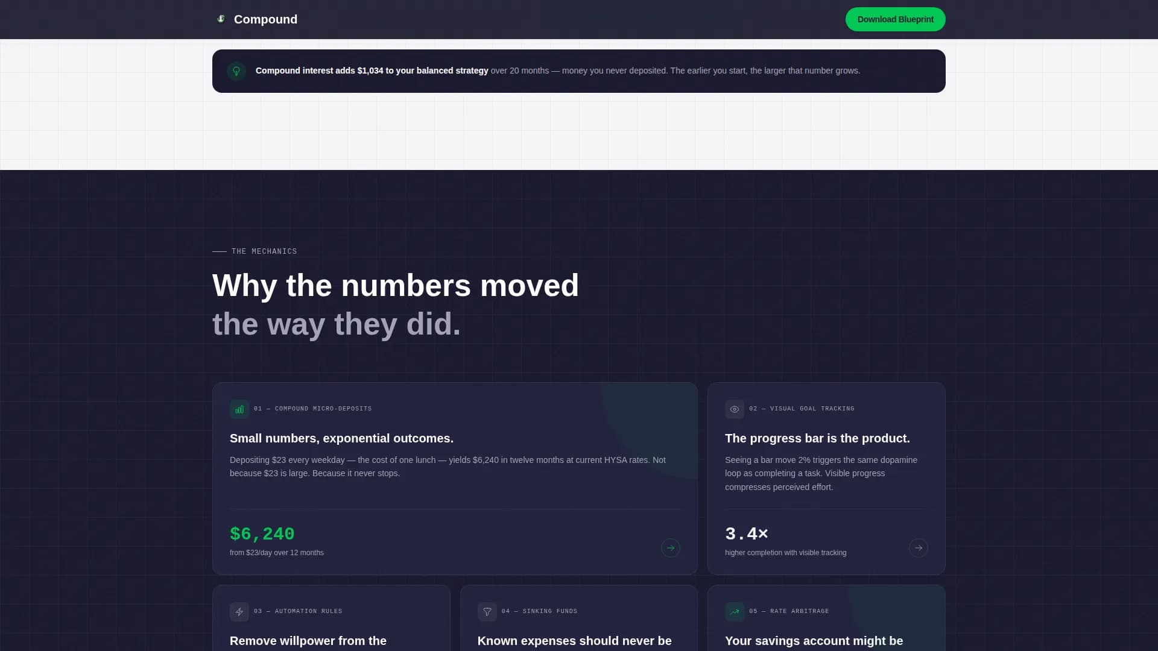Click the lightning icon on automation rules card
The width and height of the screenshot is (1158, 651).
click(239, 611)
